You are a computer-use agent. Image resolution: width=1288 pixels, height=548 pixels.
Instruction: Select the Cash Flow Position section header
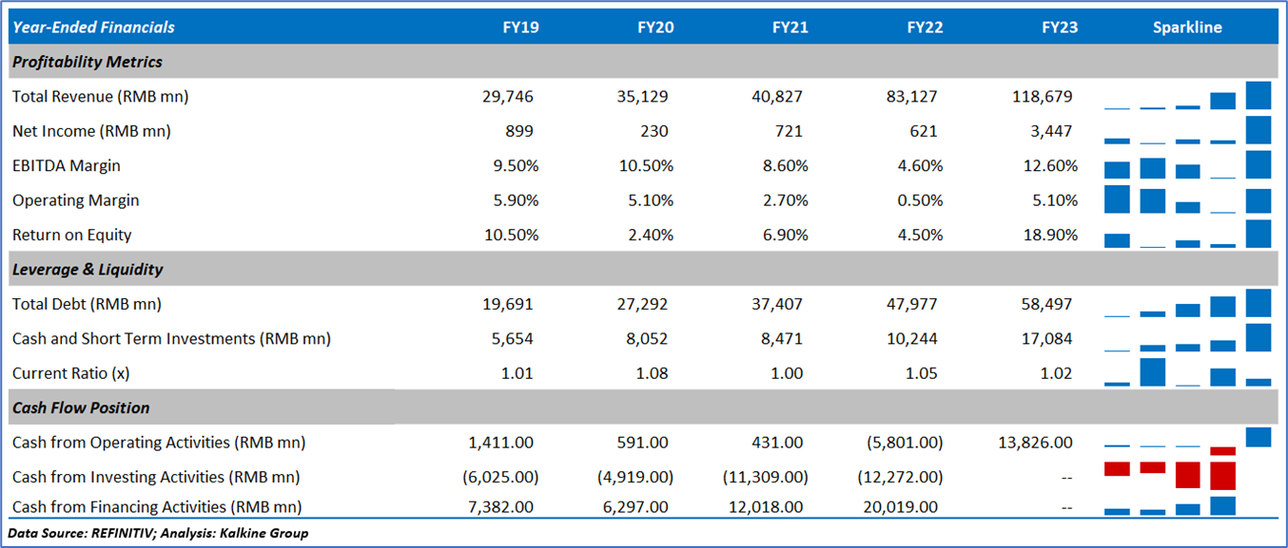click(81, 407)
